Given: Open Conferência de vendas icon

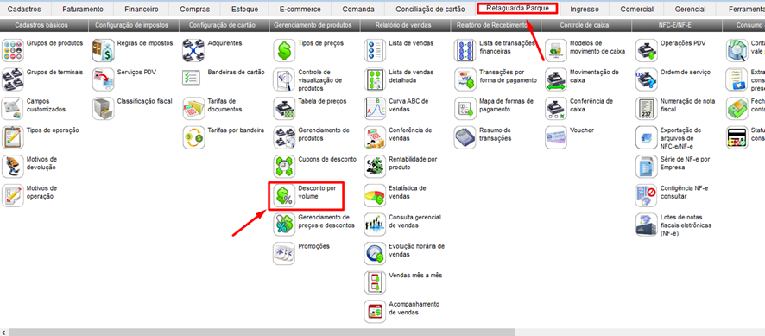Looking at the screenshot, I should (x=375, y=137).
